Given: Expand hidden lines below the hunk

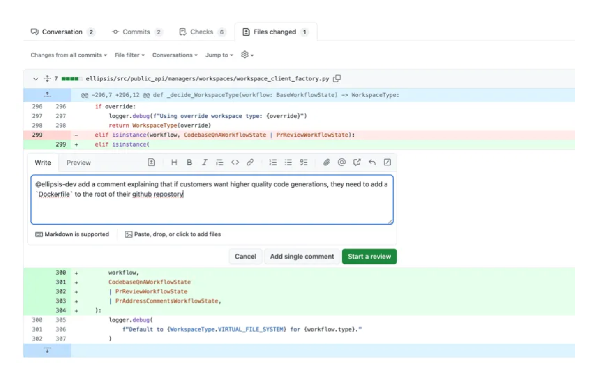Looking at the screenshot, I should point(47,351).
